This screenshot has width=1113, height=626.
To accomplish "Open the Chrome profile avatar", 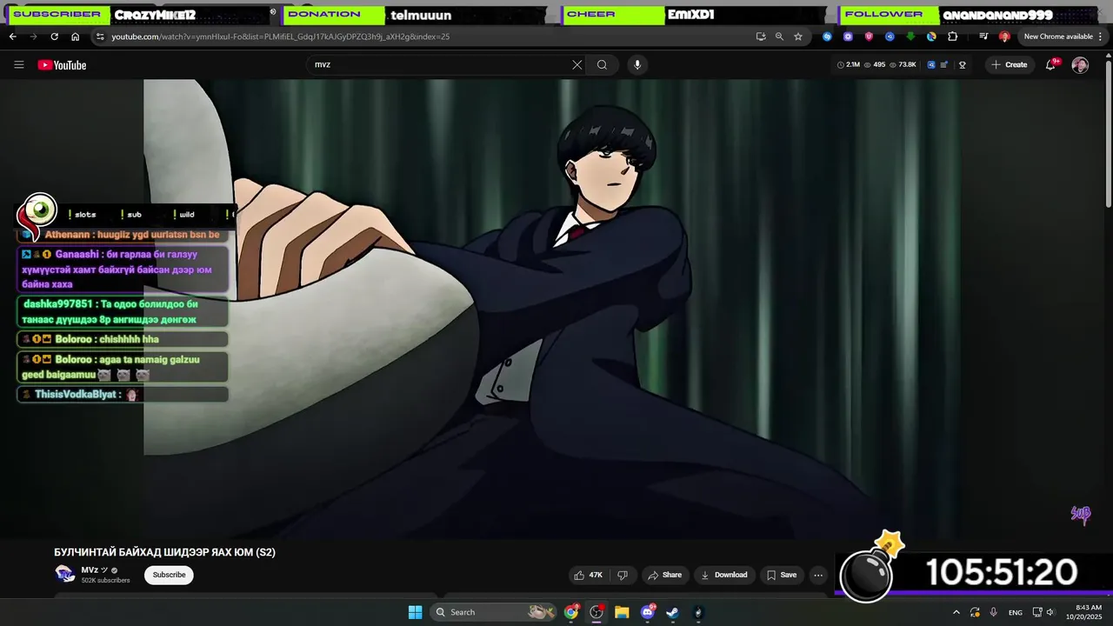I will (x=1004, y=37).
